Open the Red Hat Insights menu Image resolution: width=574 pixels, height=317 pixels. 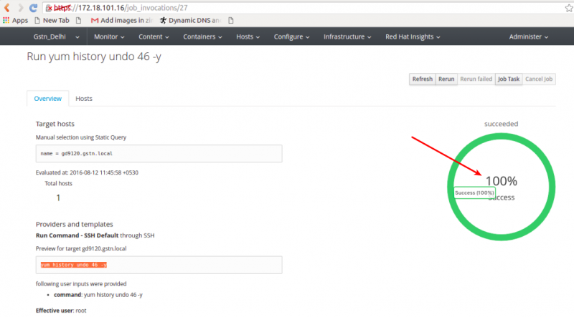pos(413,36)
